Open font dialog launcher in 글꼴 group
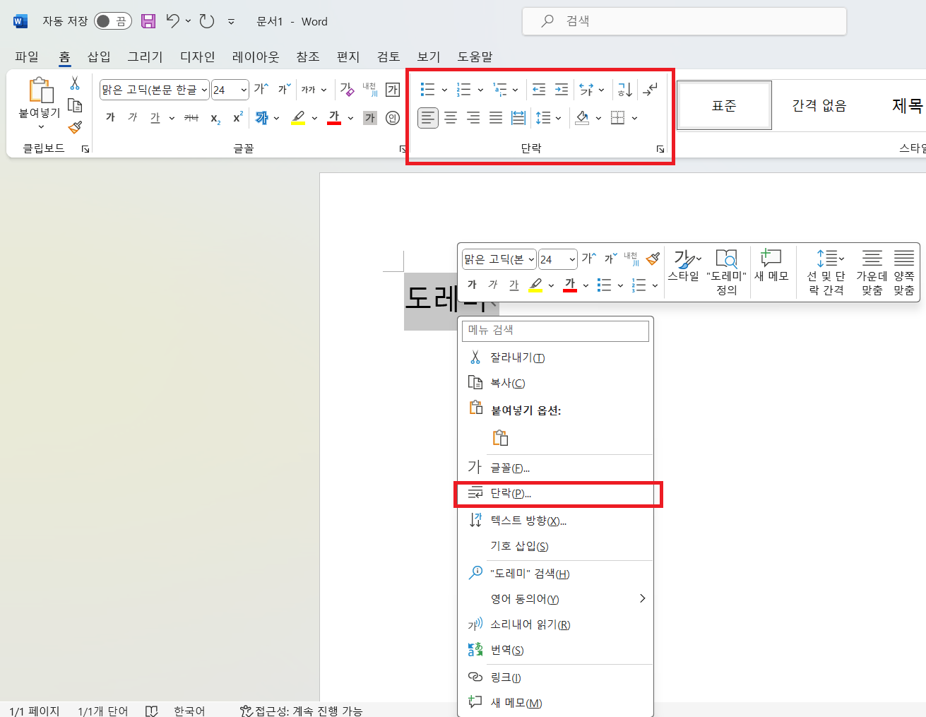926x717 pixels. (x=403, y=149)
